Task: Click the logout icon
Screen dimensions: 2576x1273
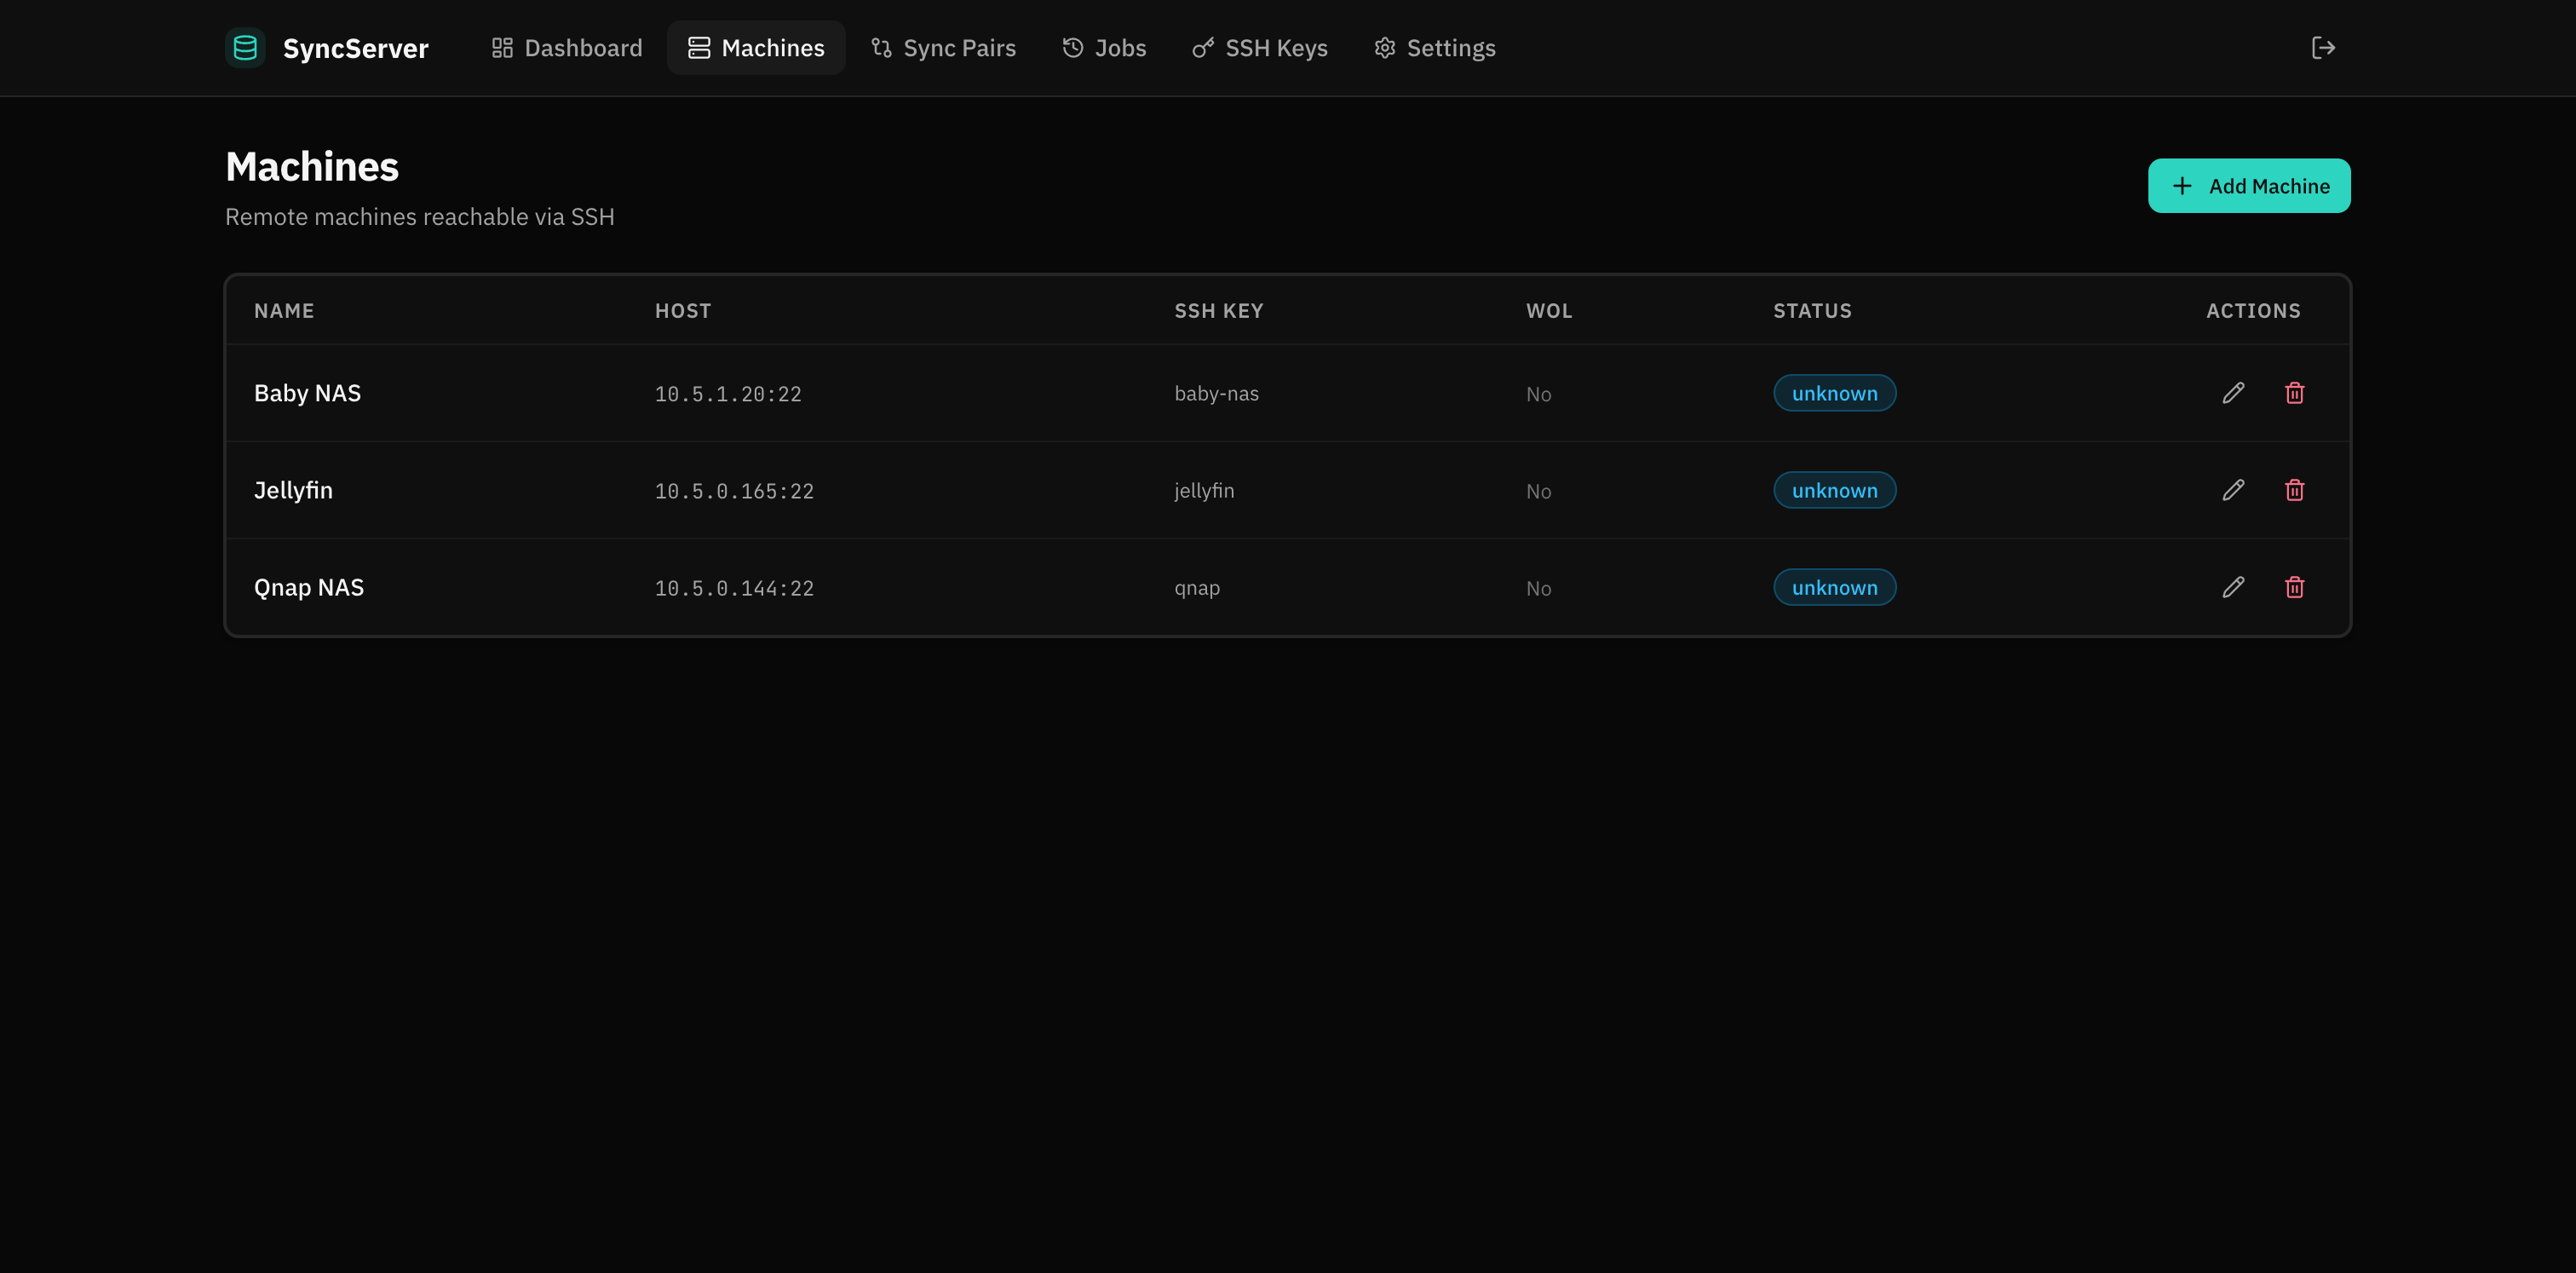Action: 2323,48
